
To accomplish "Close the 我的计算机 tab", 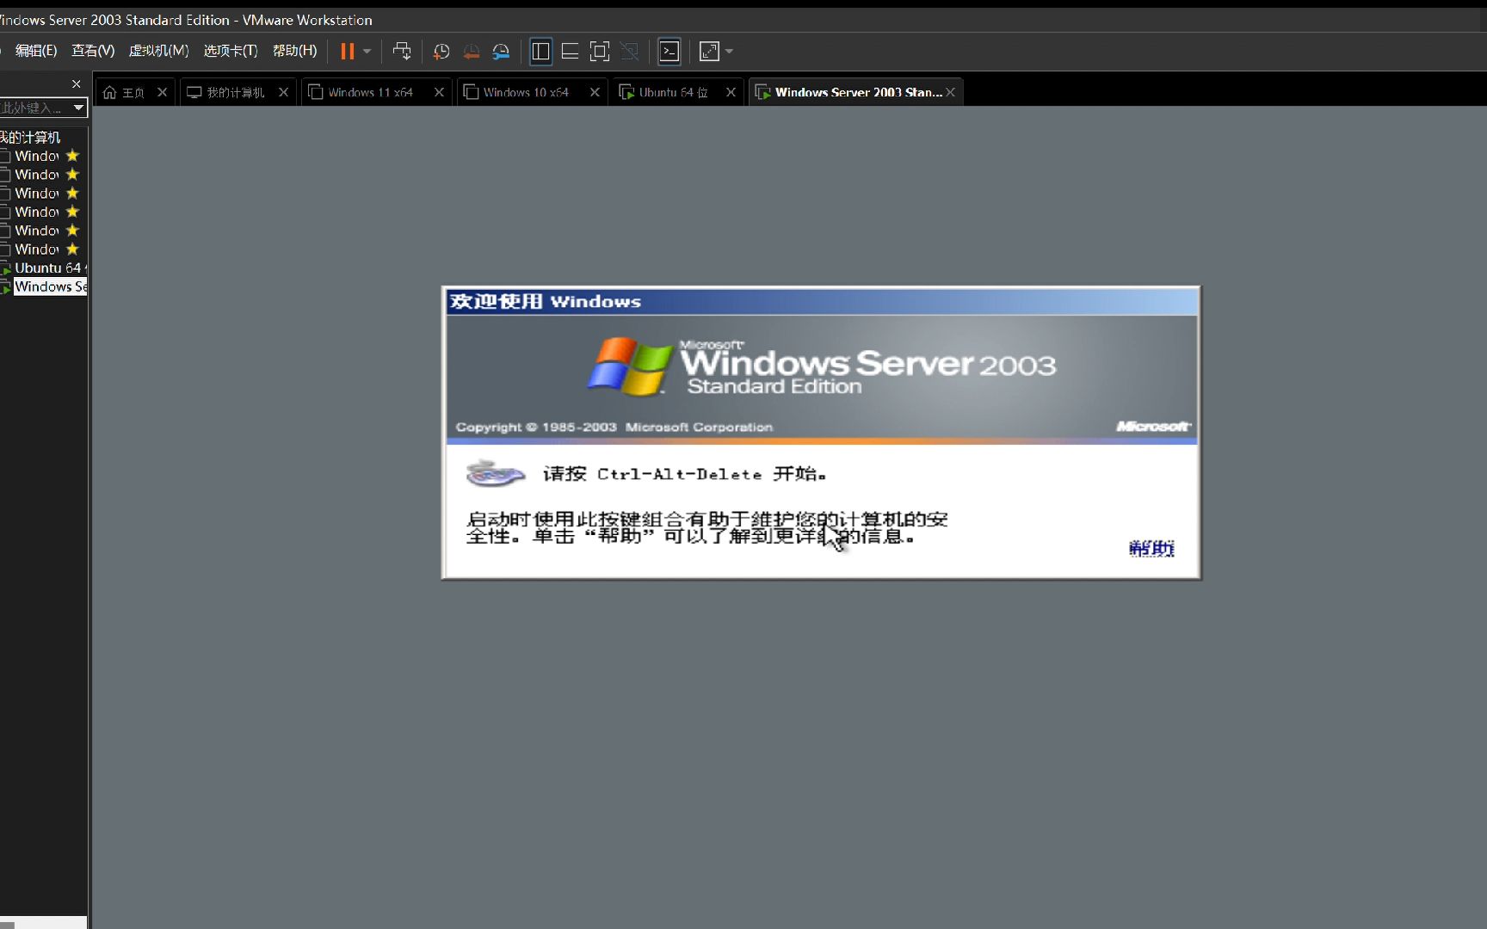I will point(283,92).
